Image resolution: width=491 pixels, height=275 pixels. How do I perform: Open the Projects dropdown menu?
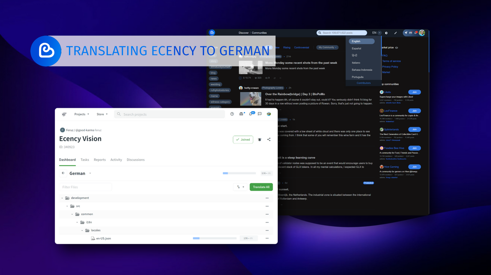pos(81,114)
